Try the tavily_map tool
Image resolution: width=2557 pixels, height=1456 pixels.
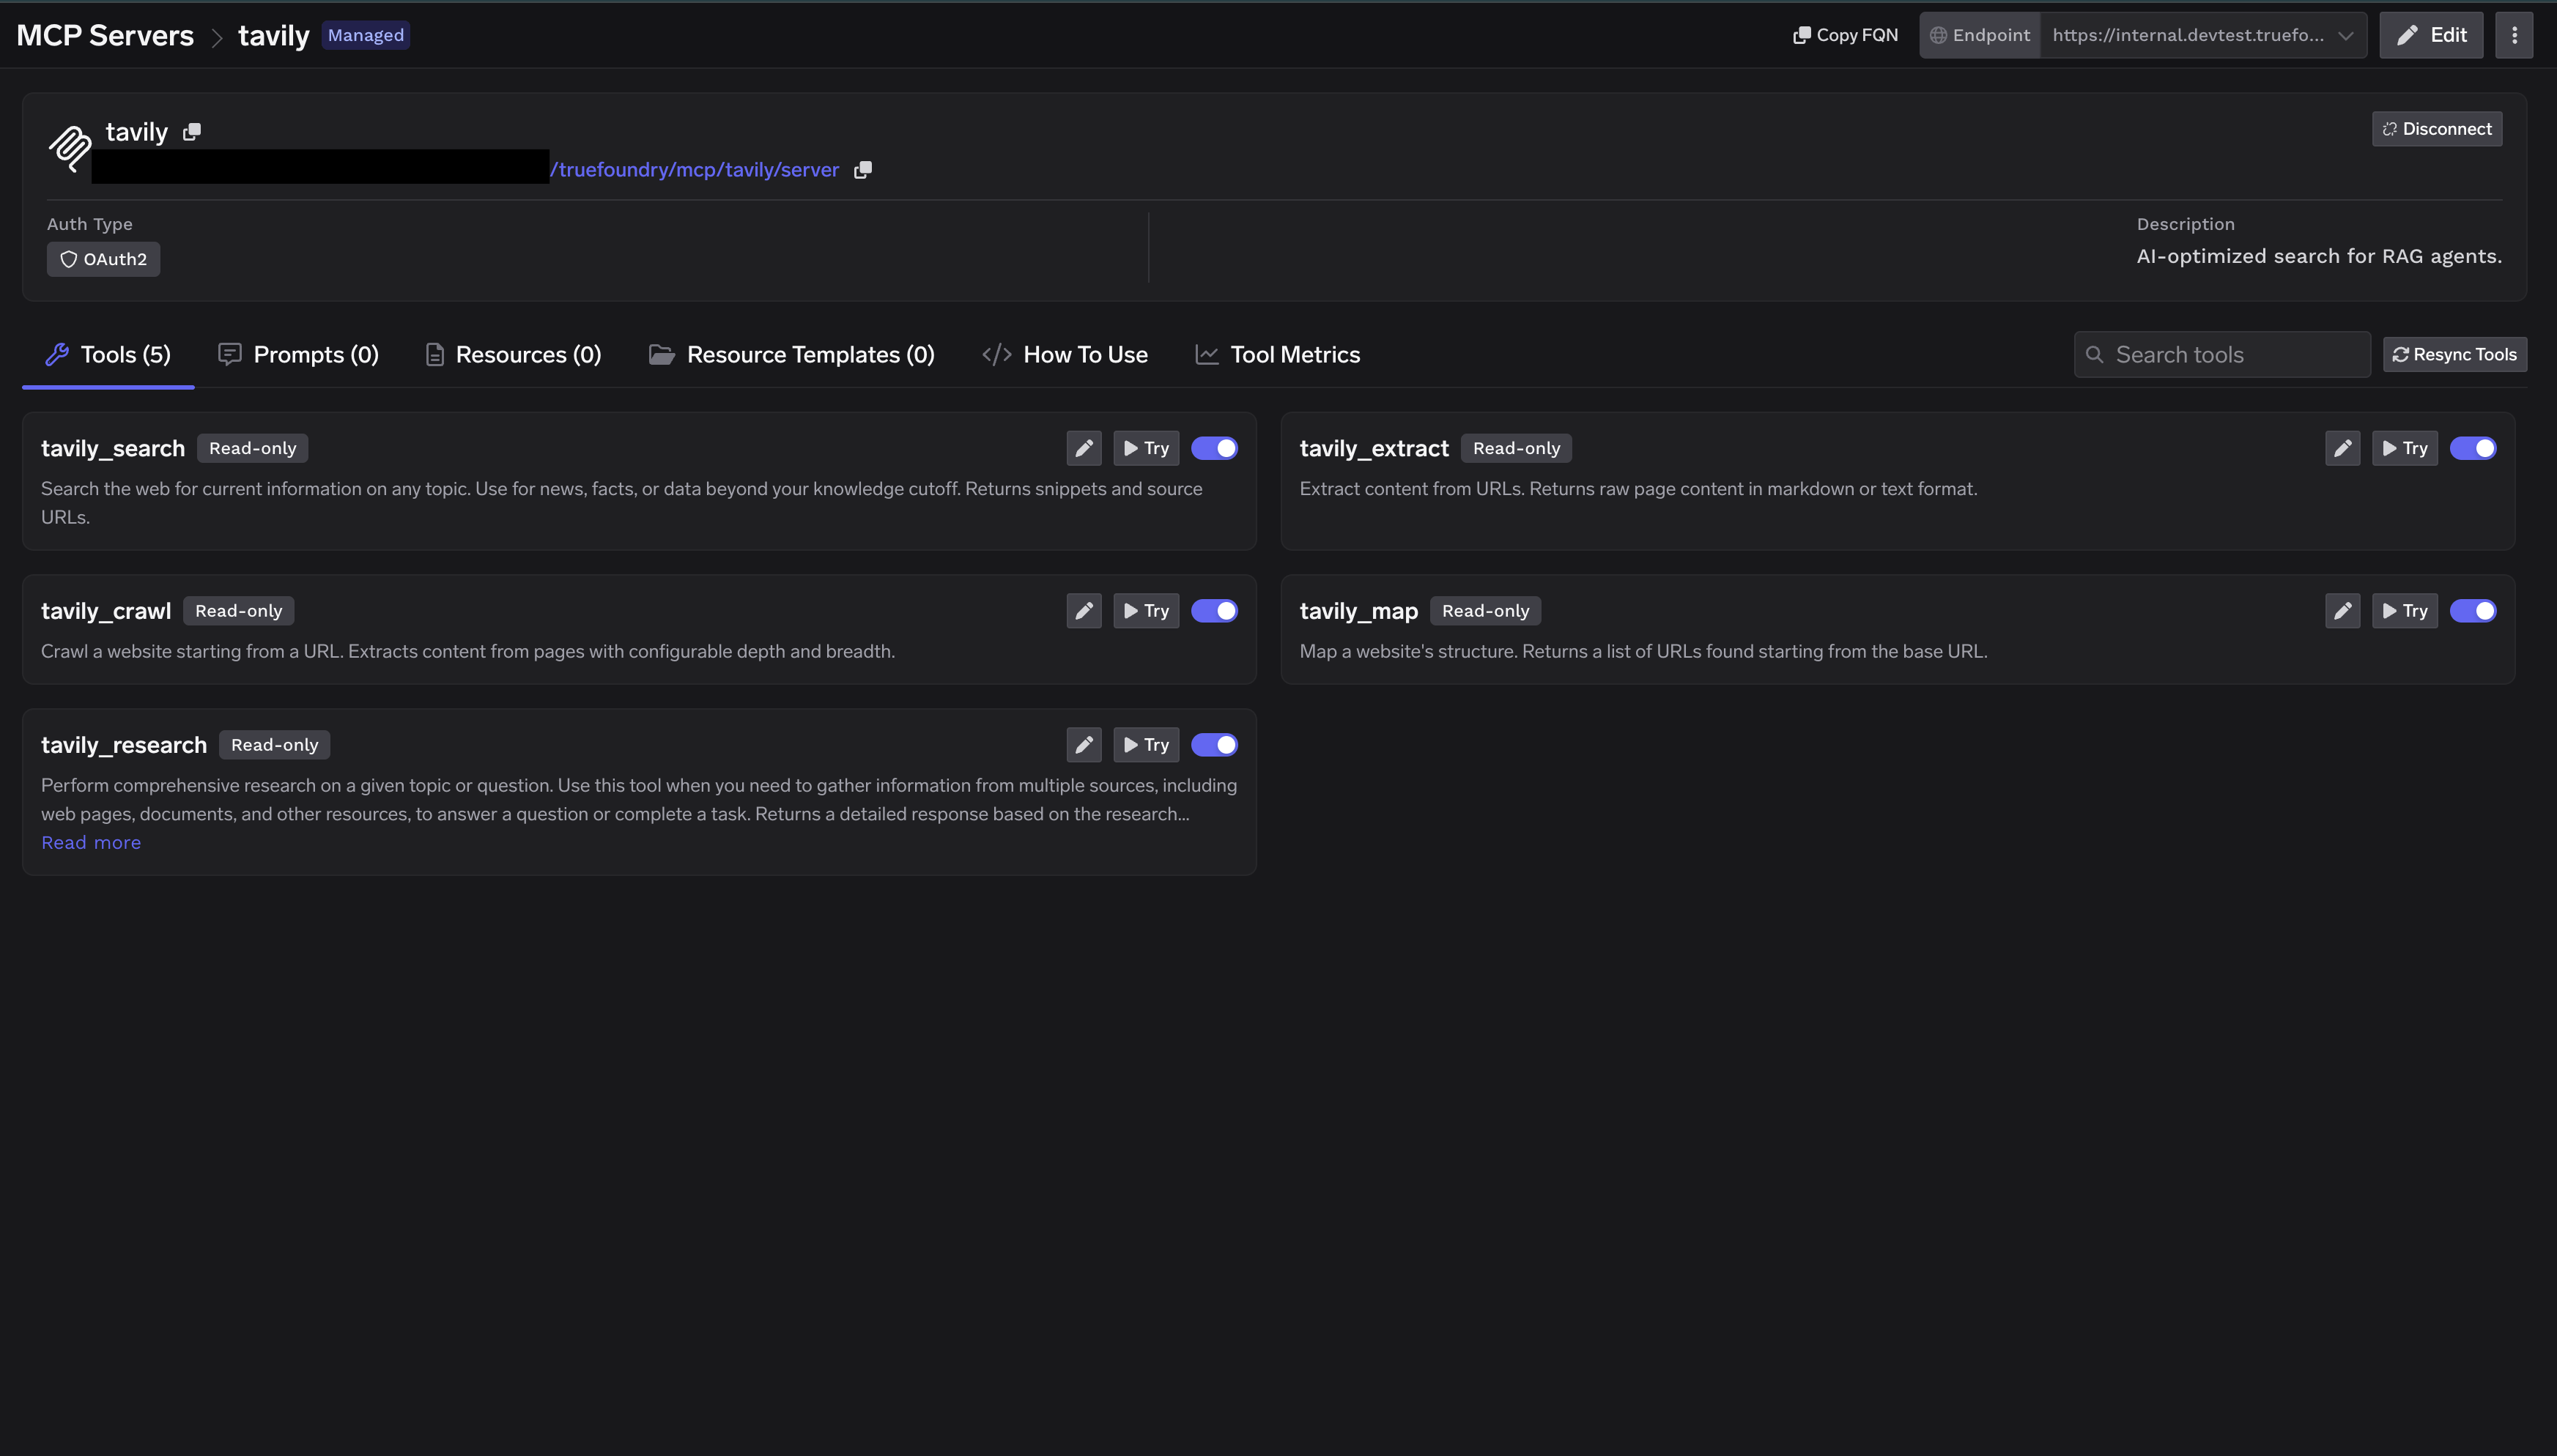coord(2405,611)
